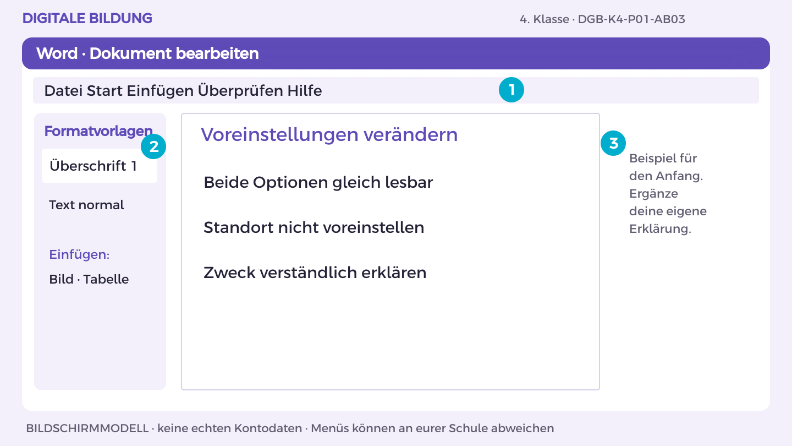Insert a Tabelle from the sidebar
The height and width of the screenshot is (446, 792).
(106, 279)
